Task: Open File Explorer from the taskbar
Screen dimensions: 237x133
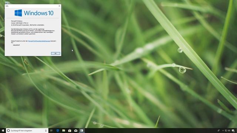Action: tap(64, 130)
